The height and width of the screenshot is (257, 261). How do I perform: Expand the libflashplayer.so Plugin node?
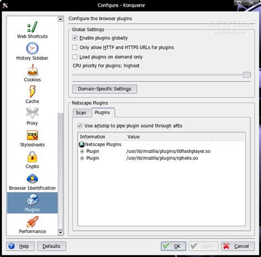(82, 151)
